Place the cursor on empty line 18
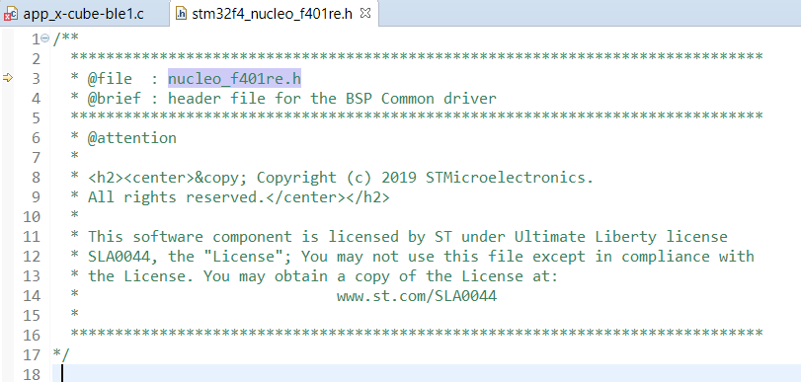The height and width of the screenshot is (382, 801). point(426,373)
